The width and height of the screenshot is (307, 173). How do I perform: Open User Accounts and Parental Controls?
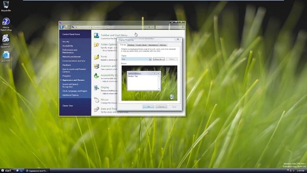coord(74,71)
